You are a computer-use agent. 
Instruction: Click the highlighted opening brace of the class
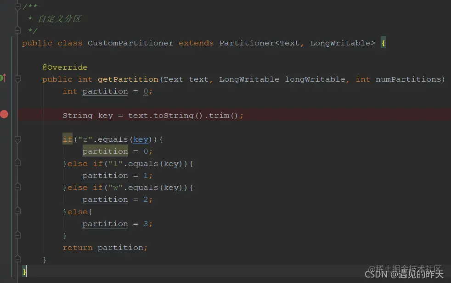point(383,43)
